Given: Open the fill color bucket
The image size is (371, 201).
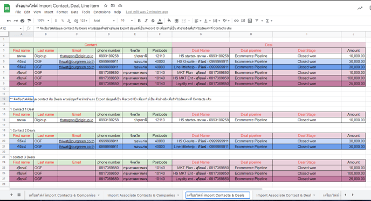Looking at the screenshot, I should [169, 21].
